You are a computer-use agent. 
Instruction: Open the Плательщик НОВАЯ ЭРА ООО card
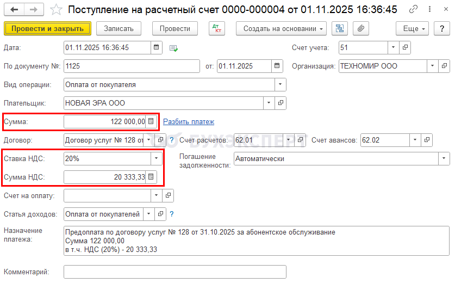281,103
